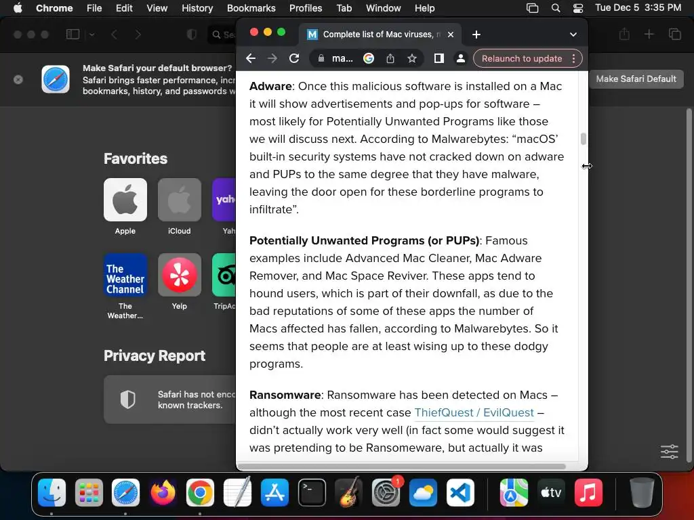
Task: Dismiss the default browser banner in Safari
Action: [x=18, y=80]
